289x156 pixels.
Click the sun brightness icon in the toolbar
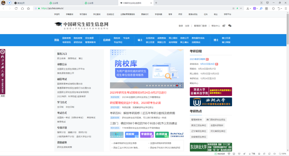coord(273,9)
